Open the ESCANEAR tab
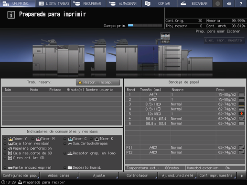The image size is (247, 185). (195, 3)
